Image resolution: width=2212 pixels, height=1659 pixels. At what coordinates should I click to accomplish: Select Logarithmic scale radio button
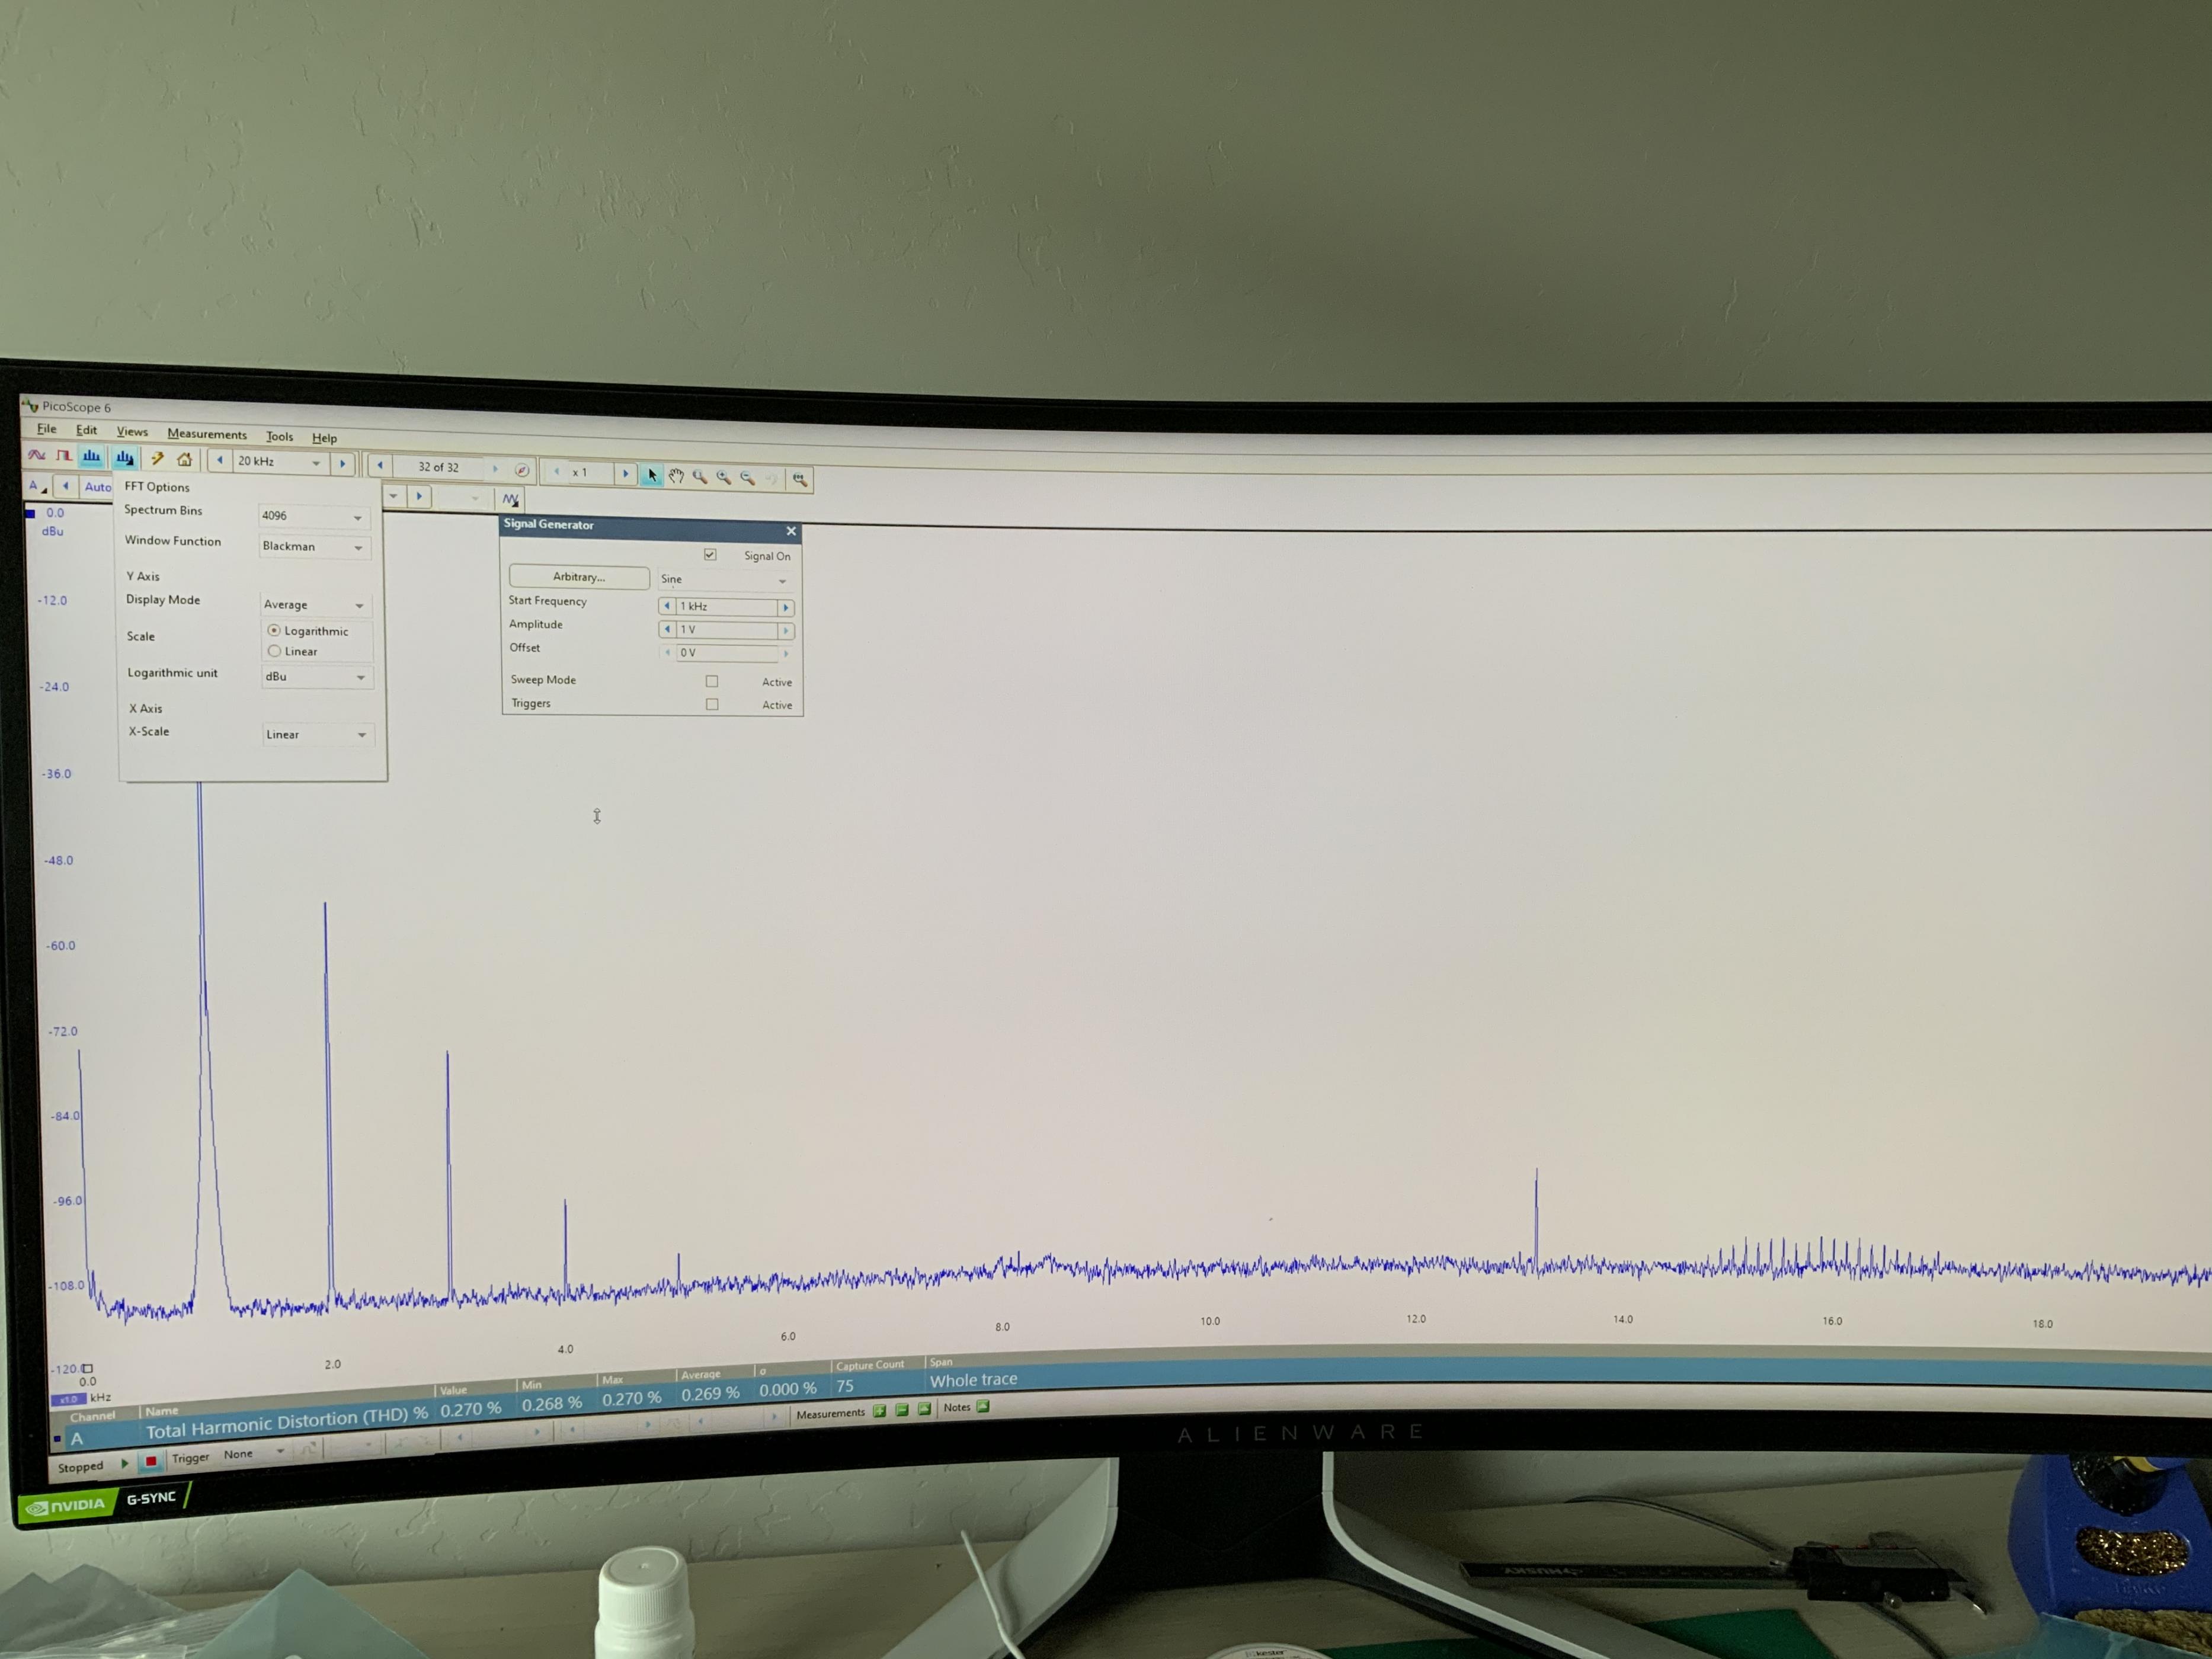274,630
